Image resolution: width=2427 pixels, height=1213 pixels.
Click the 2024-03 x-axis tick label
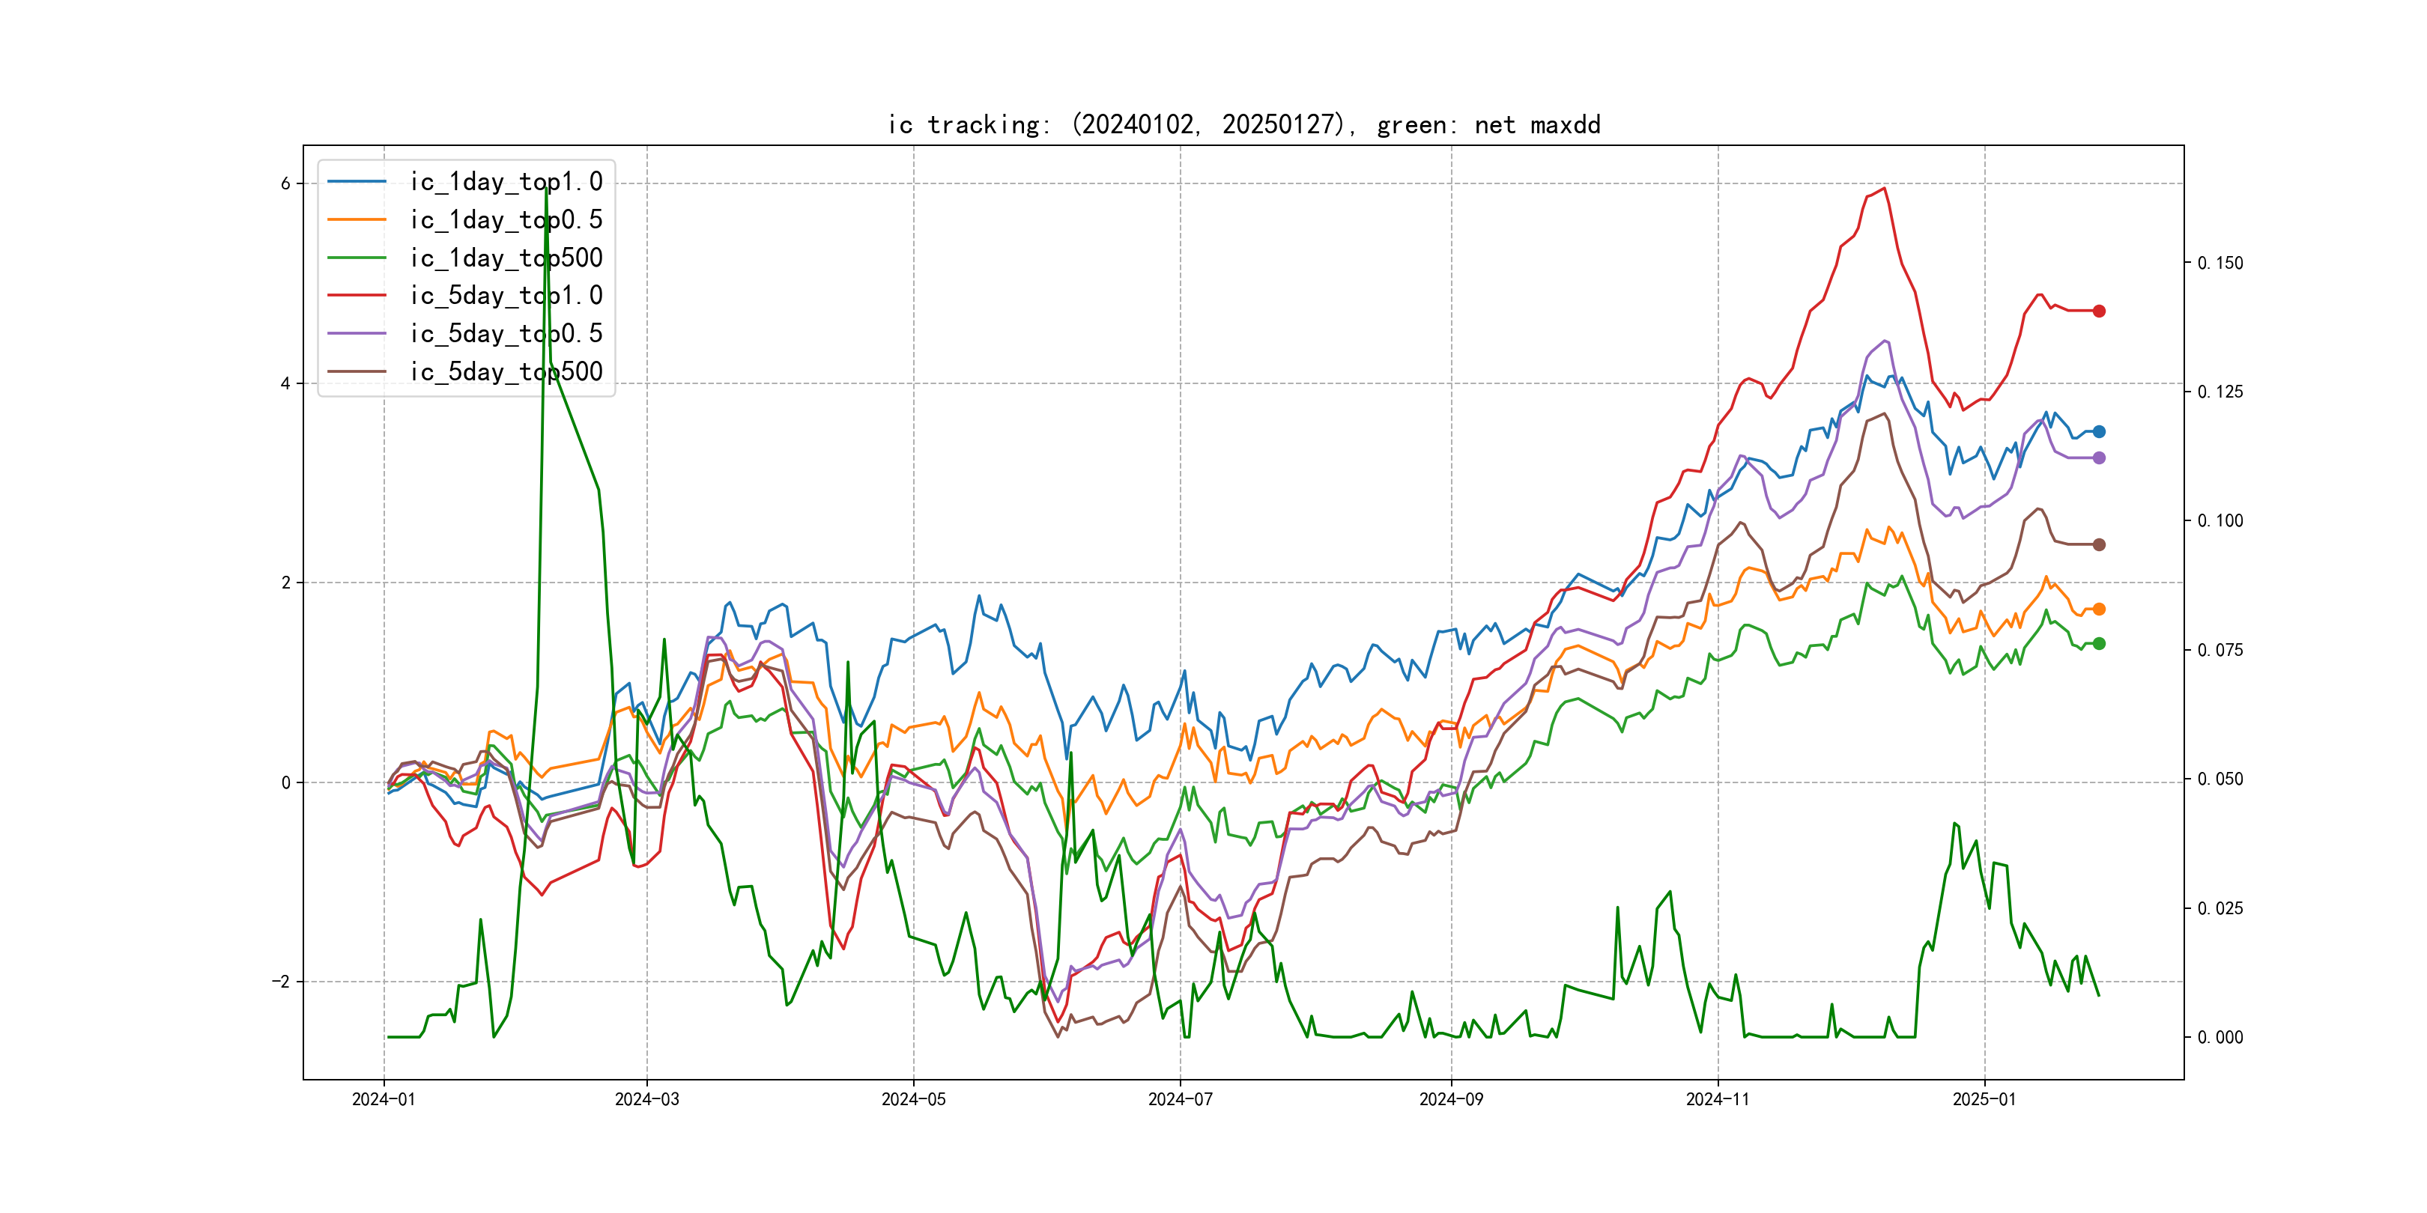[646, 1099]
